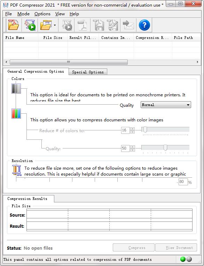Click the File Path column header
The image size is (204, 266).
(x=186, y=38)
